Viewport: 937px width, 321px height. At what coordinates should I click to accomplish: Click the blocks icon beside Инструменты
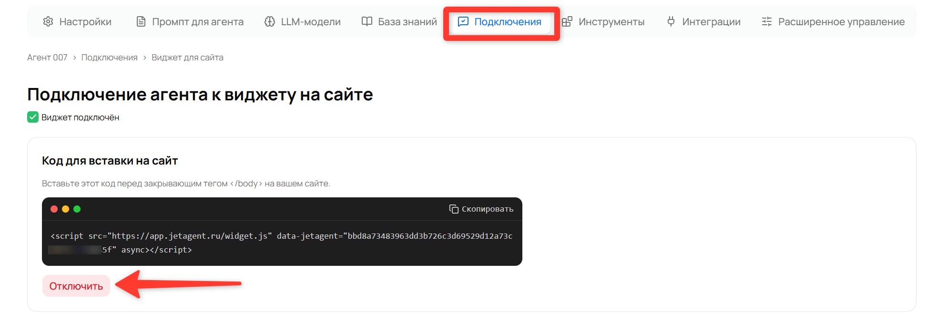(x=567, y=22)
